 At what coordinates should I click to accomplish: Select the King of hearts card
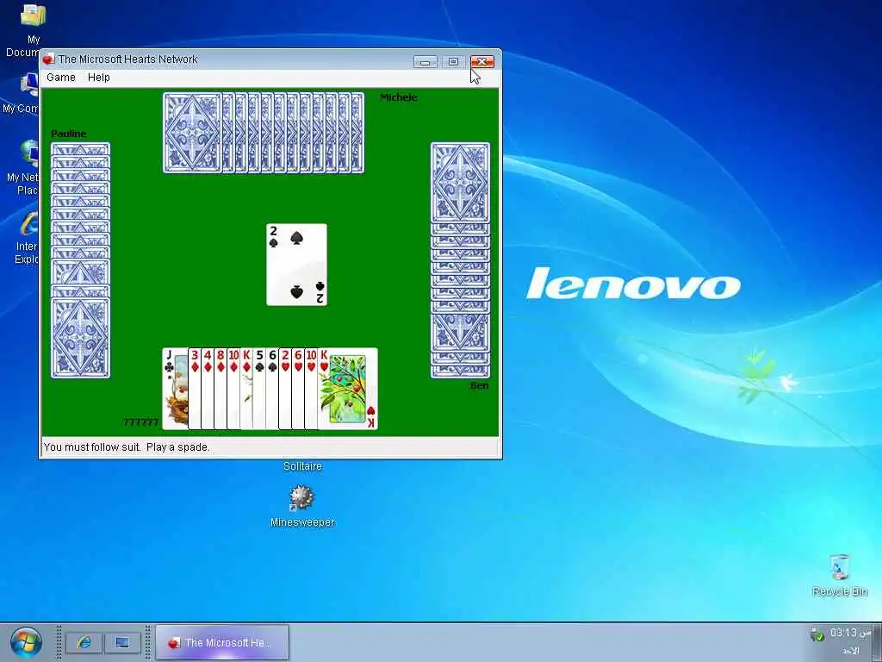pos(348,389)
